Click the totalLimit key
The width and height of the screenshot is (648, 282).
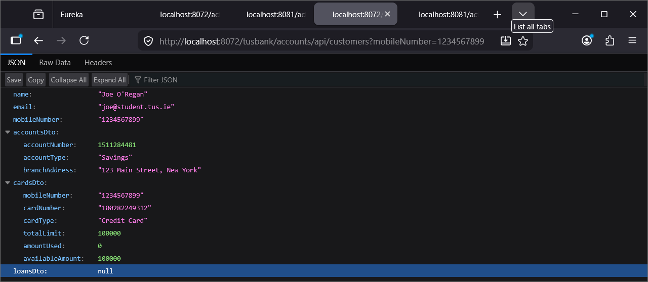point(44,233)
